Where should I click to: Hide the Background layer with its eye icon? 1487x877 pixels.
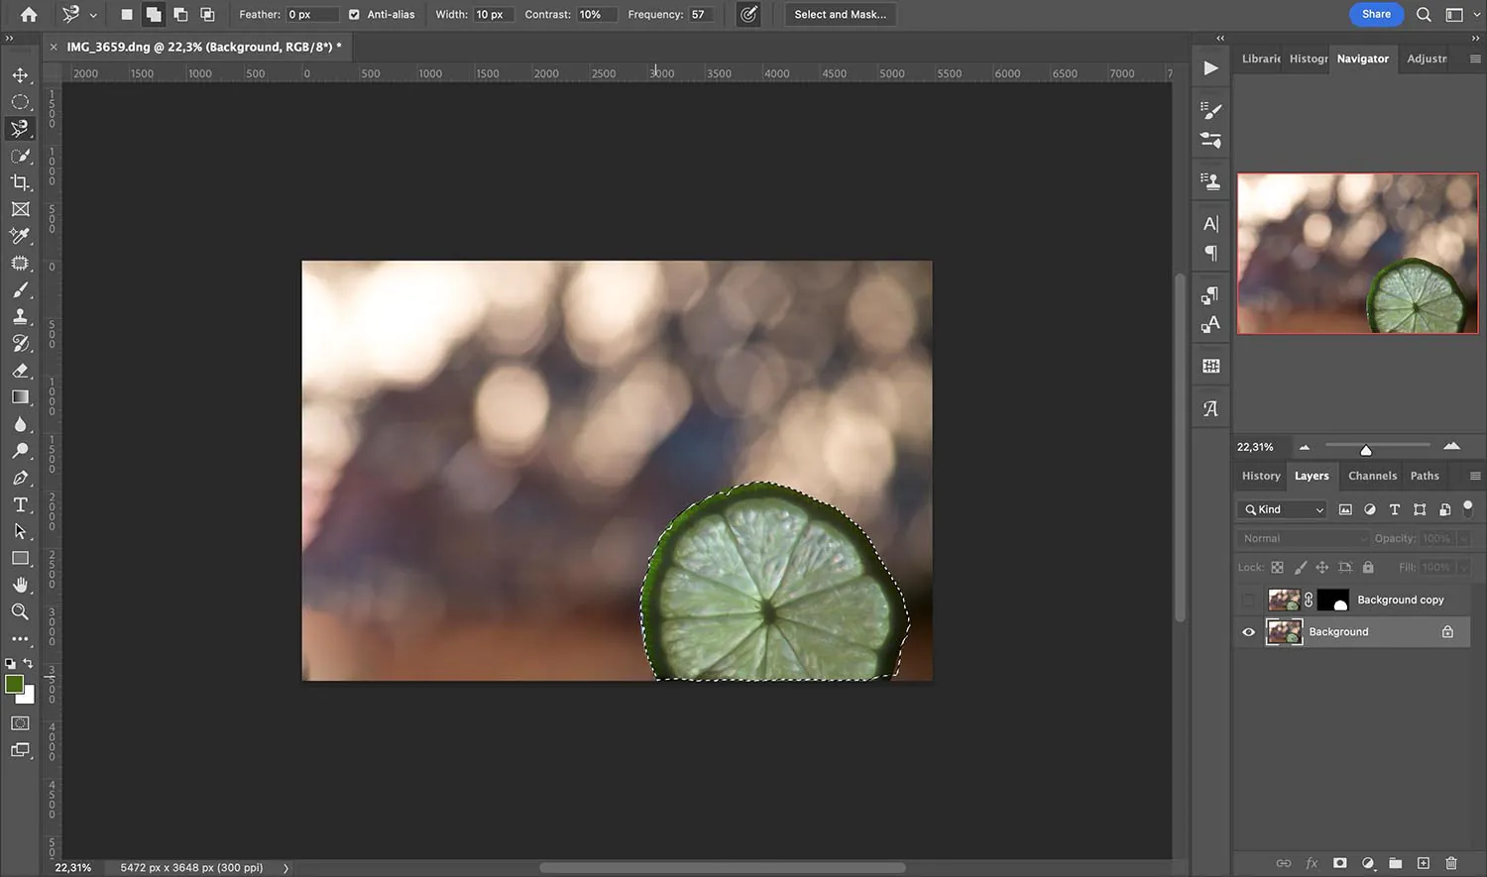(1248, 632)
